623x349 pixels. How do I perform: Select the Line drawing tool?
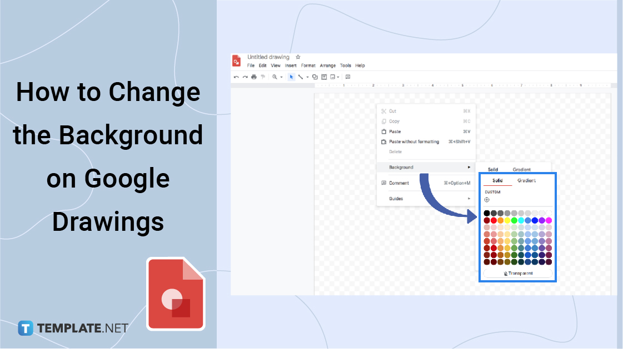coord(301,77)
